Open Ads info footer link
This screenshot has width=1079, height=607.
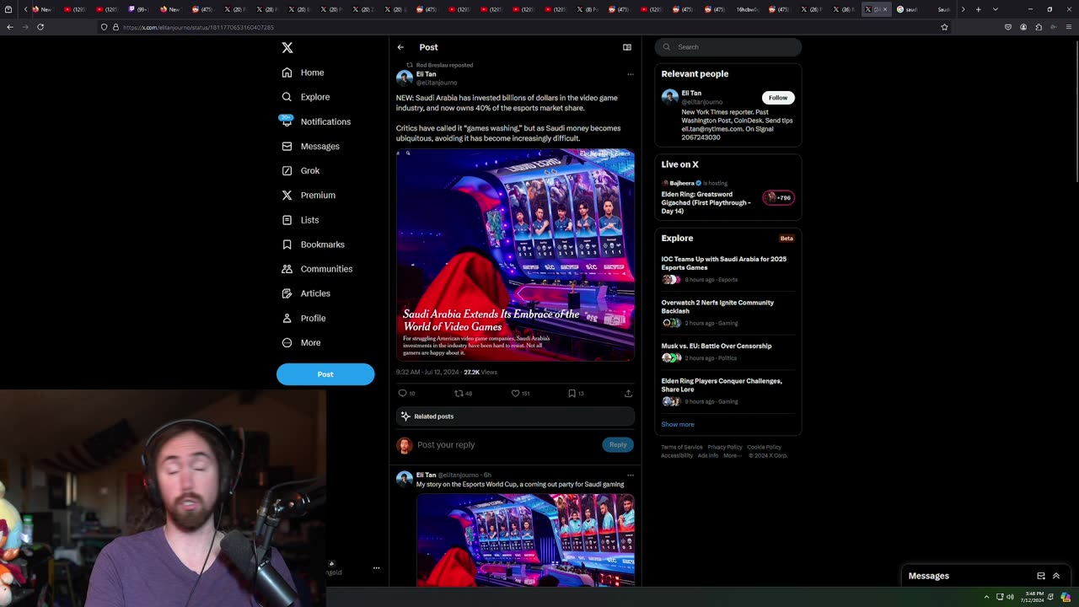tap(708, 456)
